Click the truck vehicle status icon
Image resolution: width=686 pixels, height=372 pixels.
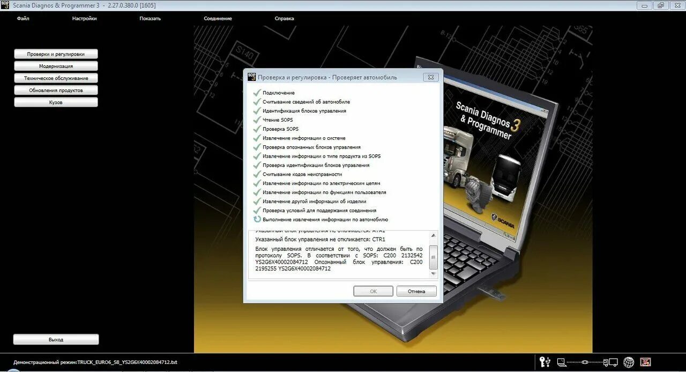click(610, 362)
